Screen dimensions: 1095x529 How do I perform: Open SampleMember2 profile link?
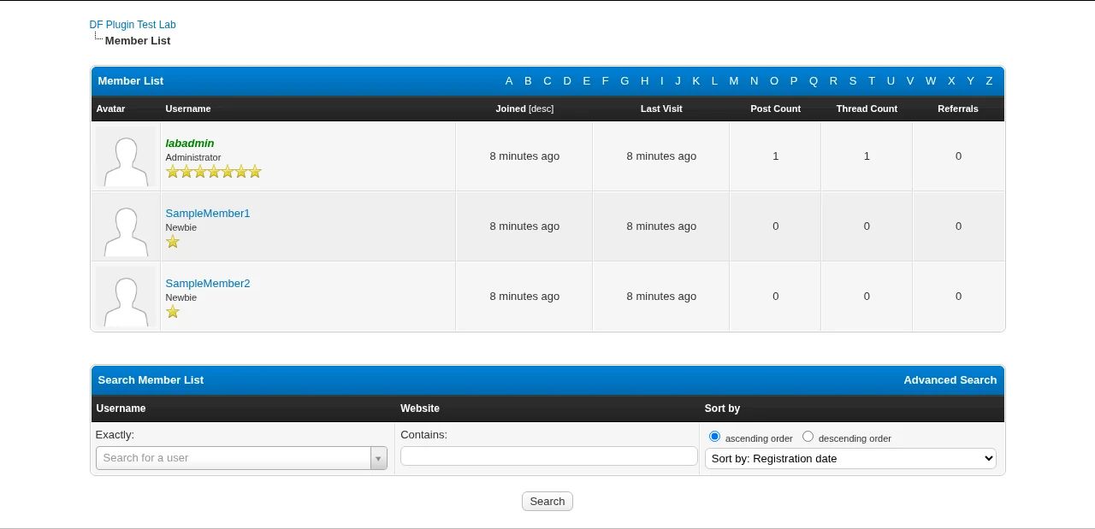pos(208,284)
